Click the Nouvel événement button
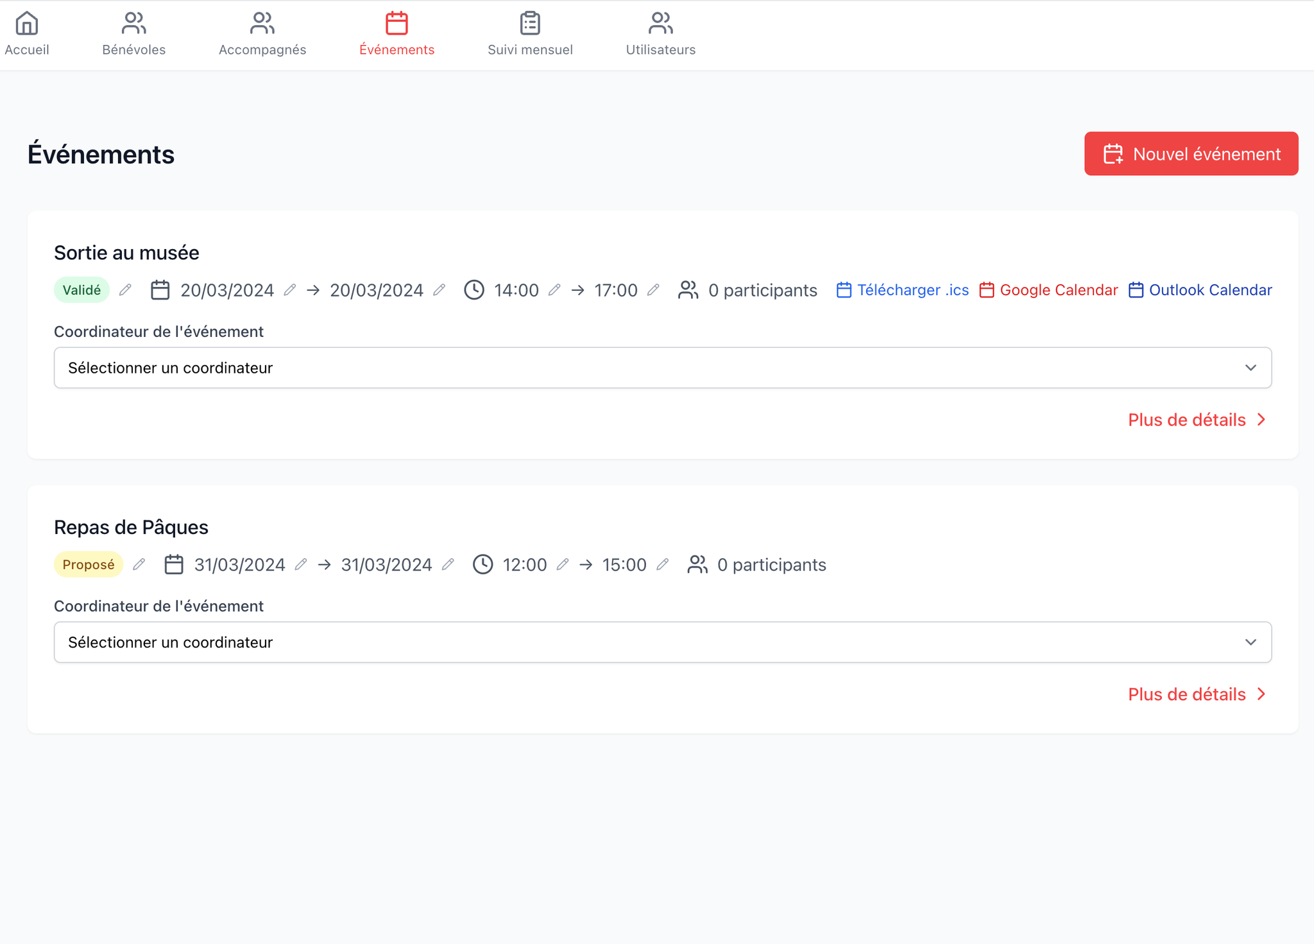This screenshot has height=944, width=1314. (1191, 154)
